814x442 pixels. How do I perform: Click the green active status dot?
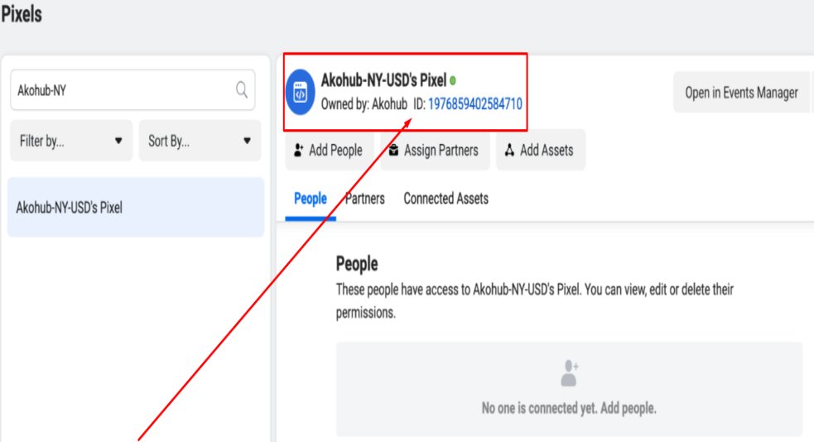coord(453,80)
